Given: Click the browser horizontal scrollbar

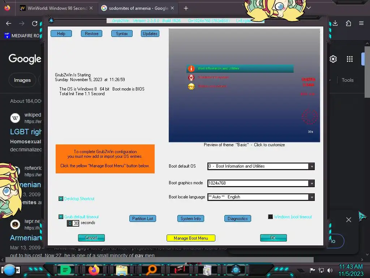Looking at the screenshot, I should click(x=159, y=260).
